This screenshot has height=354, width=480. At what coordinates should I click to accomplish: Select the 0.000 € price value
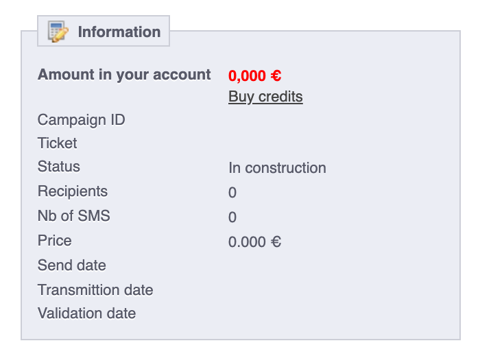click(254, 242)
